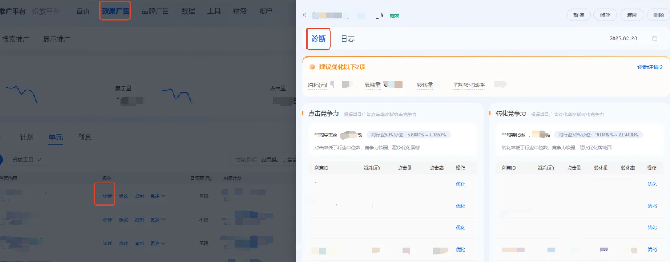Open 财务 in the top navigation
The image size is (670, 262).
tap(240, 11)
